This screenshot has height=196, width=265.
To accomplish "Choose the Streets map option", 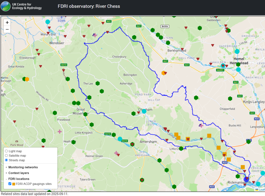I will 6,160.
